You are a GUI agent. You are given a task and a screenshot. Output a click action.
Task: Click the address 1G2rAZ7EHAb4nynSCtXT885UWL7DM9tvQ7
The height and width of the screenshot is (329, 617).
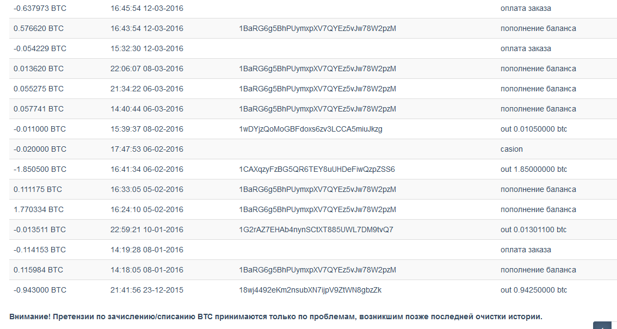coord(316,229)
